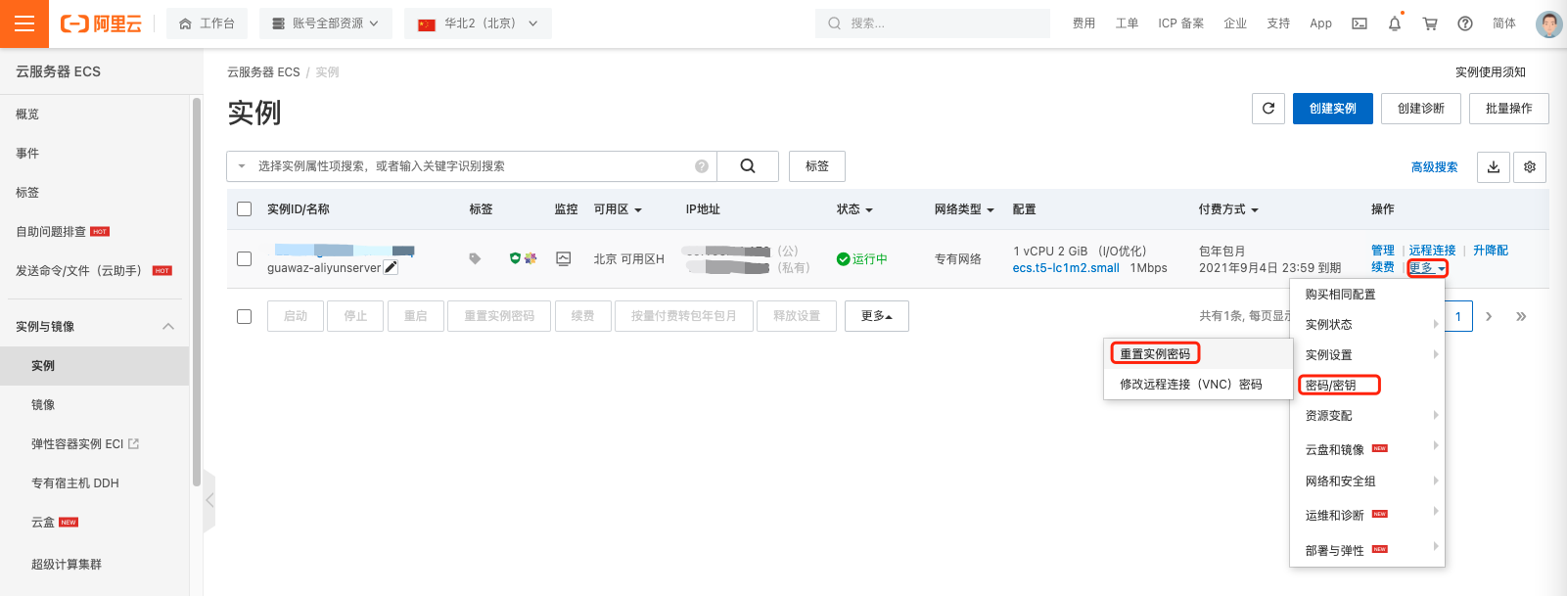
Task: Edit the guawaz-aliyunserver name pencil icon
Action: [x=391, y=267]
